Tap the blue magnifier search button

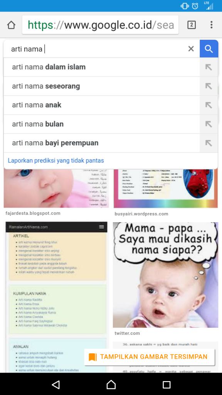click(x=209, y=49)
